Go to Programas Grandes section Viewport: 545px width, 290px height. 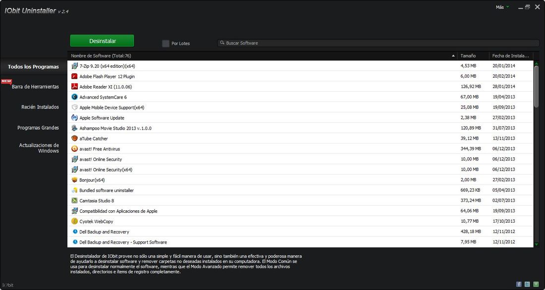tap(38, 128)
